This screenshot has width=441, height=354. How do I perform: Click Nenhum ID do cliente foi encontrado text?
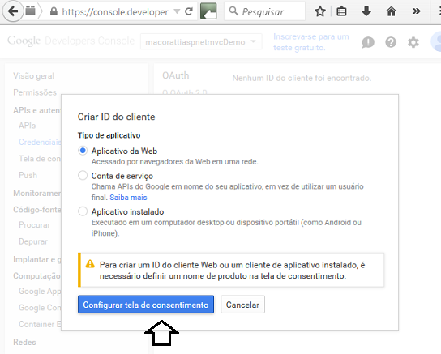point(302,78)
